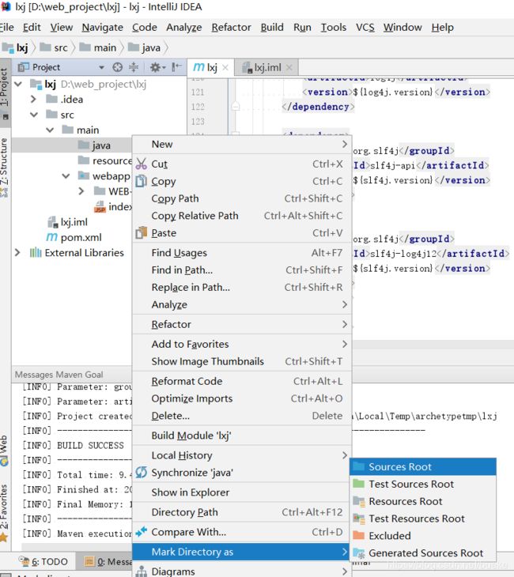Collapse the src folder
This screenshot has width=514, height=577.
click(x=34, y=115)
